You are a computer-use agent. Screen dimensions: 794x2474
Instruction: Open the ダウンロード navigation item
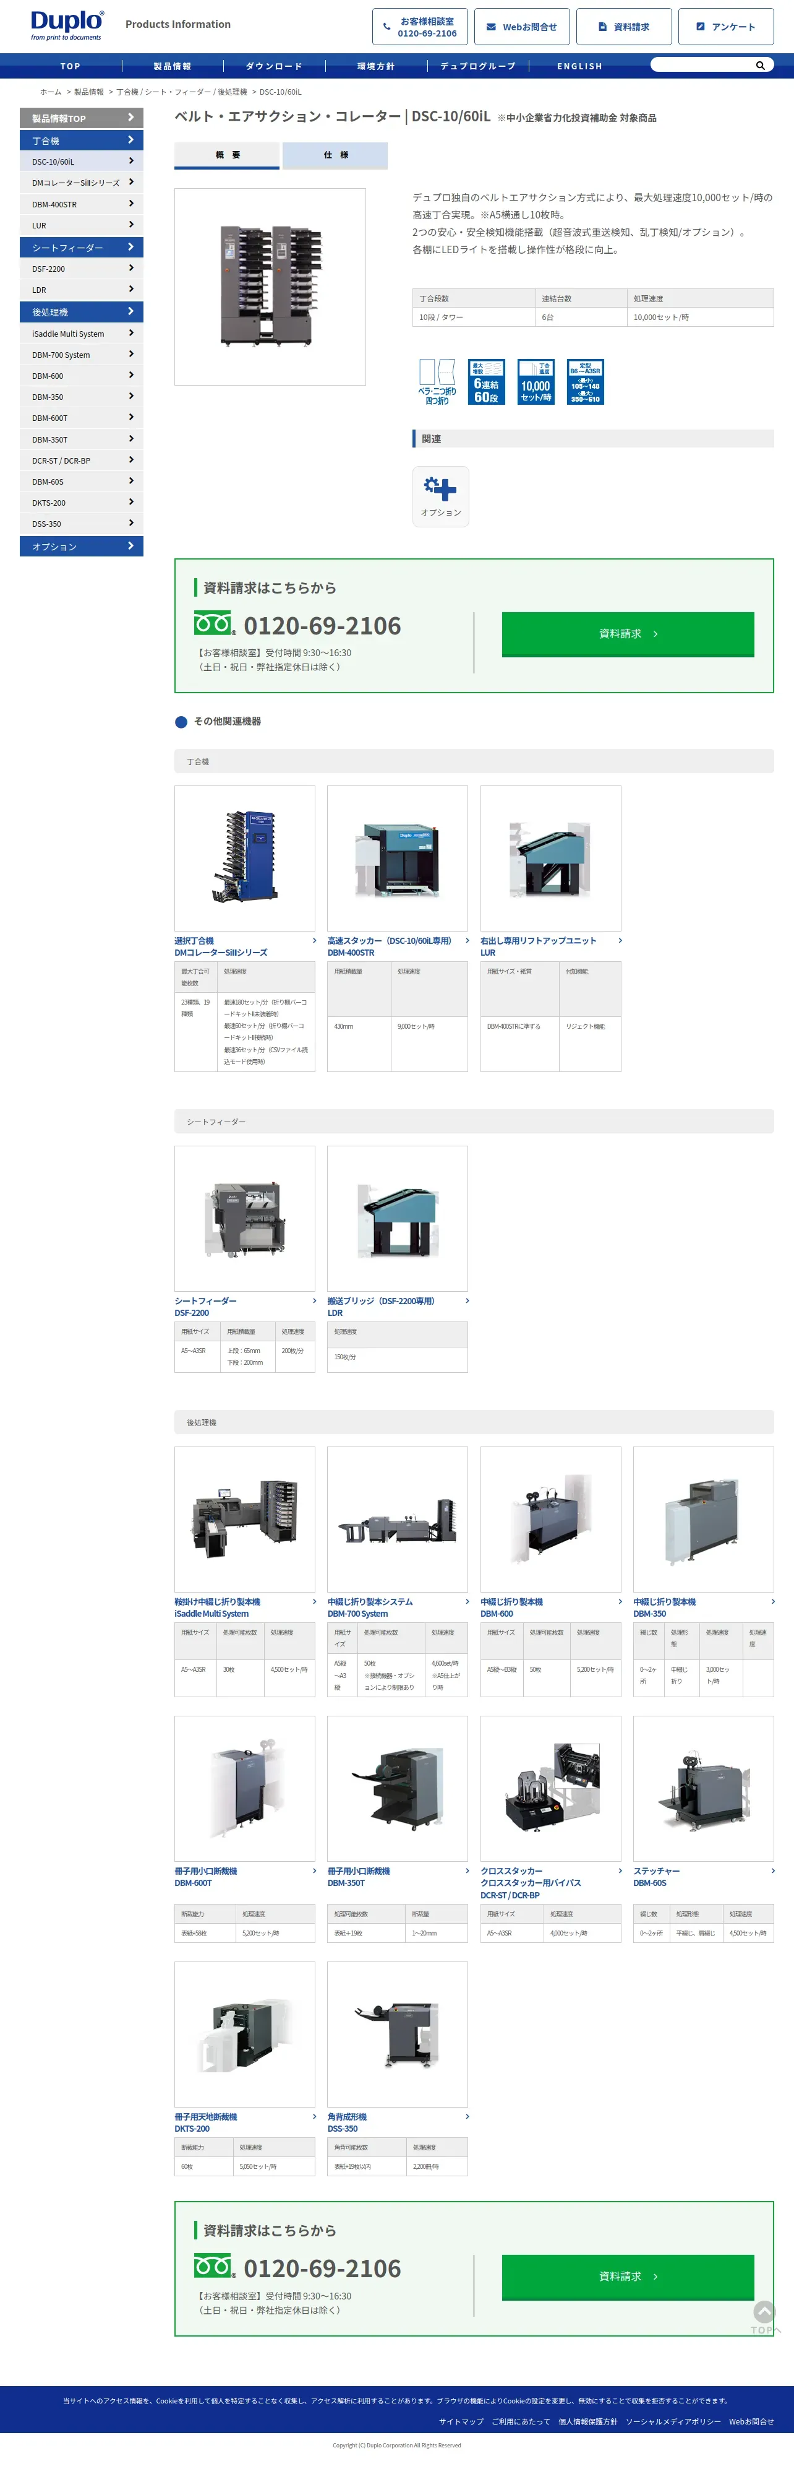point(275,66)
